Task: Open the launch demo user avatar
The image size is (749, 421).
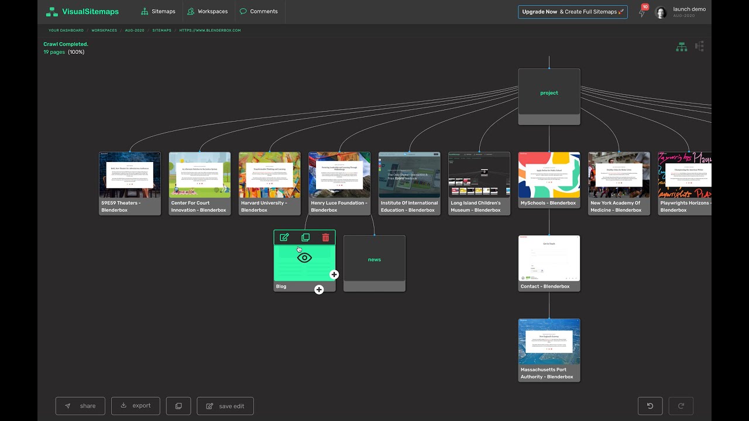Action: pos(661,12)
